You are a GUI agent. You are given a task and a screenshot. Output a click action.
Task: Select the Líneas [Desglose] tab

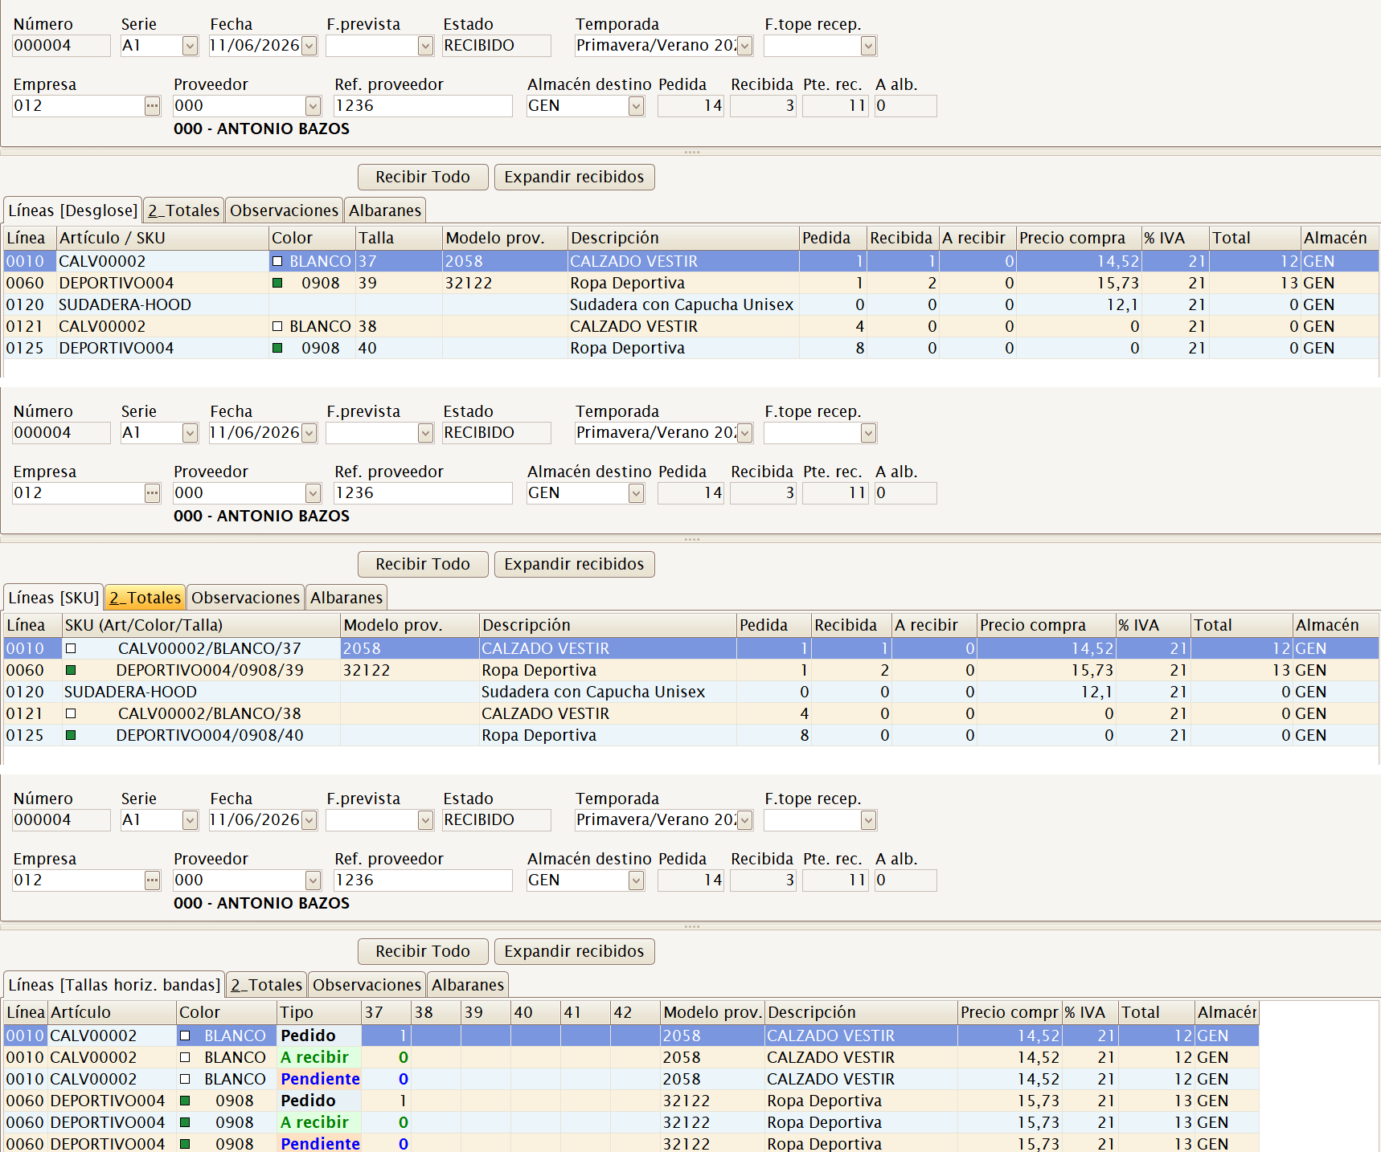73,210
